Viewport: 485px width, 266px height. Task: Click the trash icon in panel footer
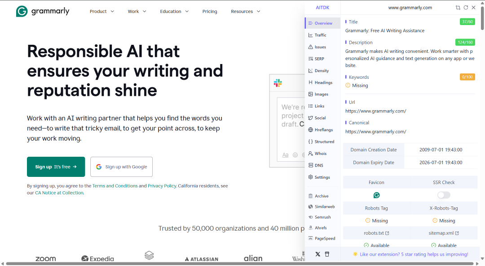click(327, 254)
